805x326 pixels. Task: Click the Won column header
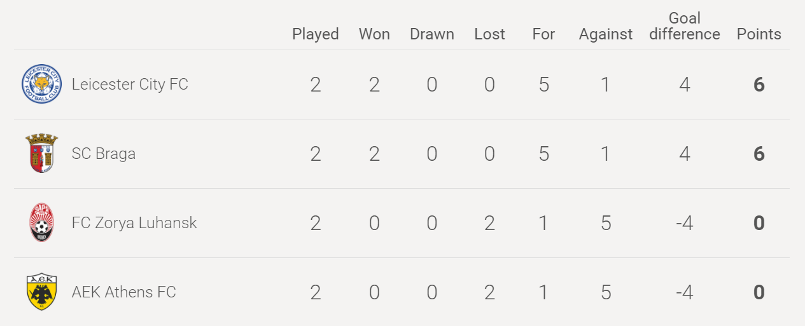[374, 34]
